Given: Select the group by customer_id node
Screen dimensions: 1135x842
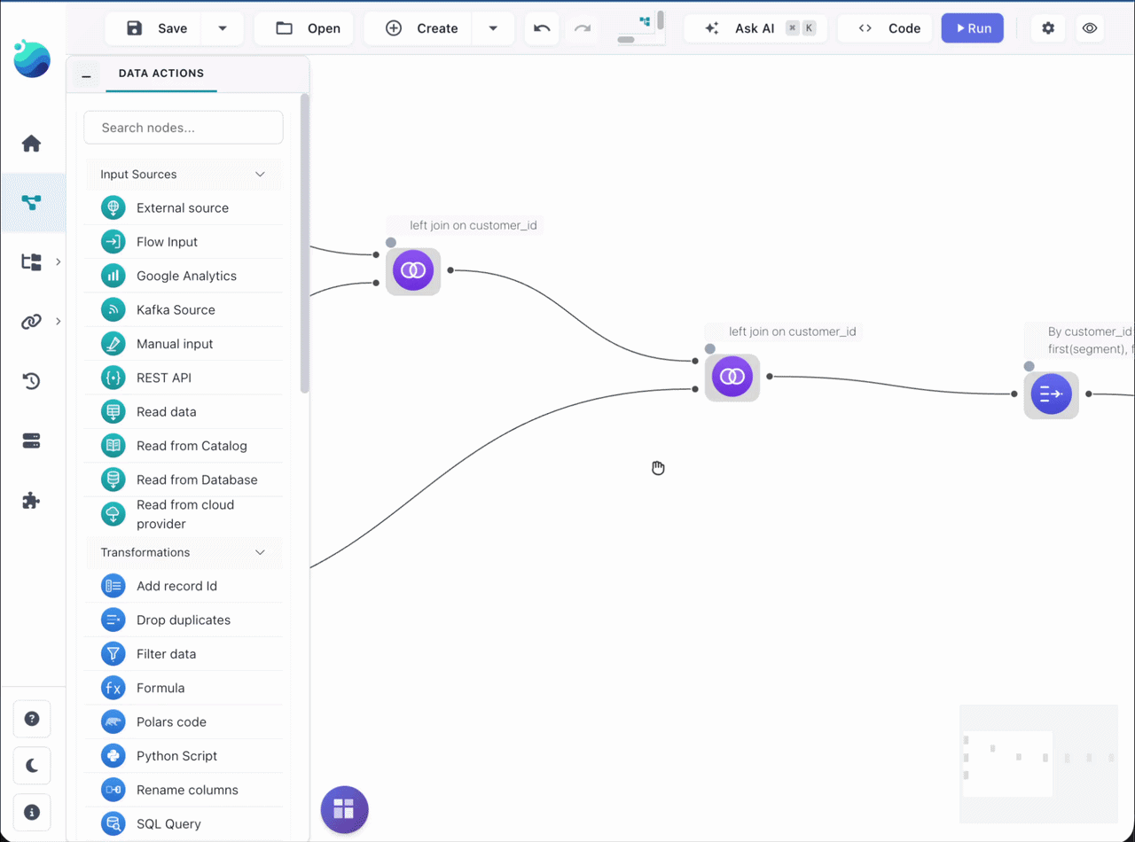Looking at the screenshot, I should 1052,395.
